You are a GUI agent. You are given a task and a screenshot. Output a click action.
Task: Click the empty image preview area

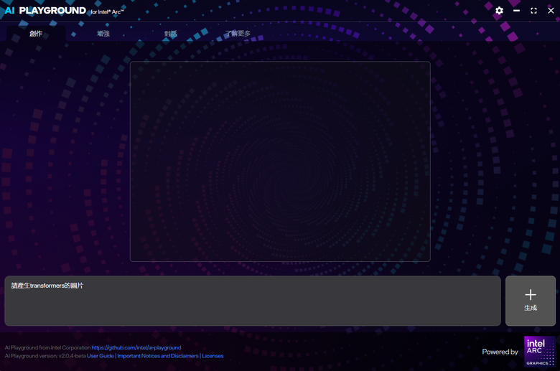[280, 161]
